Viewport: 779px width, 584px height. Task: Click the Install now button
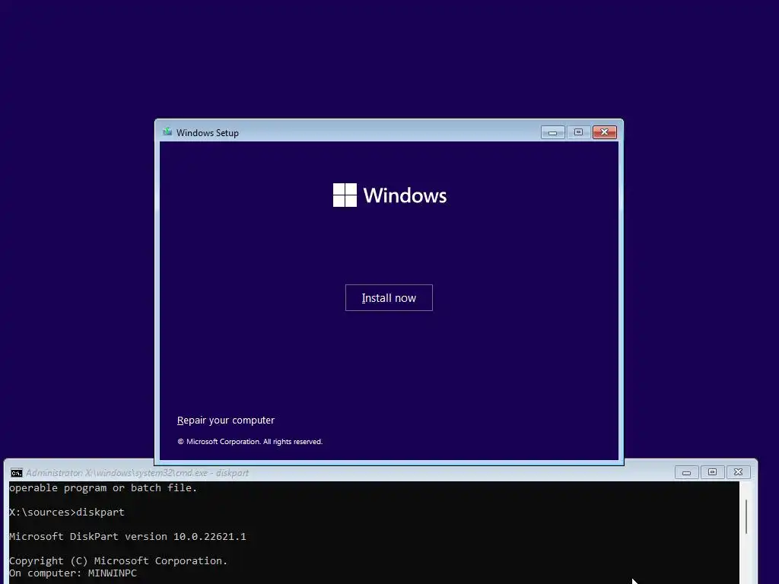[389, 297]
